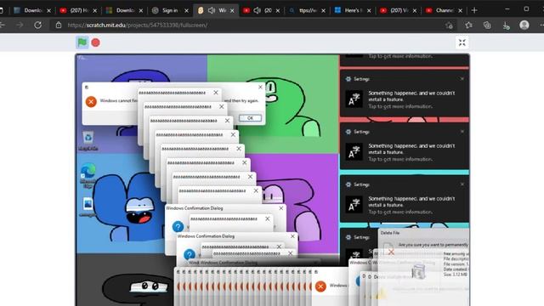Image resolution: width=544 pixels, height=306 pixels.
Task: Close the "Here's h" tab
Action: (x=369, y=11)
